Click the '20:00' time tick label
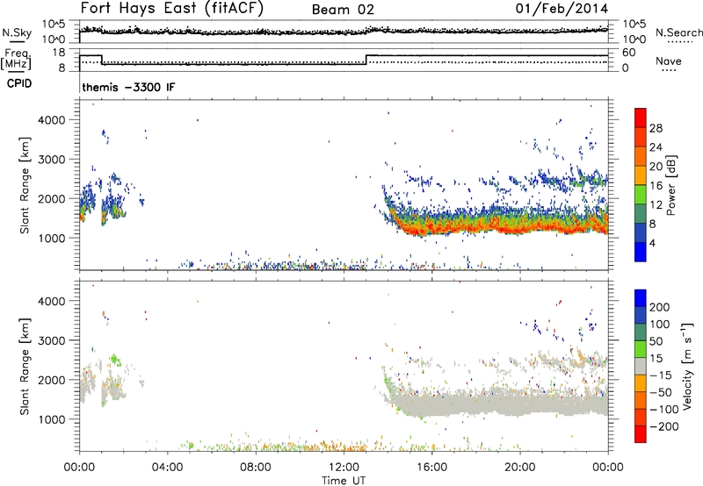Viewport: 703px width, 486px height. 520,468
